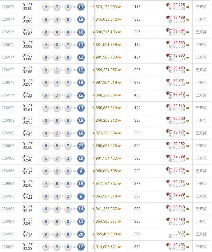Open draw number 226973 link
The width and height of the screenshot is (212, 252).
8,70
